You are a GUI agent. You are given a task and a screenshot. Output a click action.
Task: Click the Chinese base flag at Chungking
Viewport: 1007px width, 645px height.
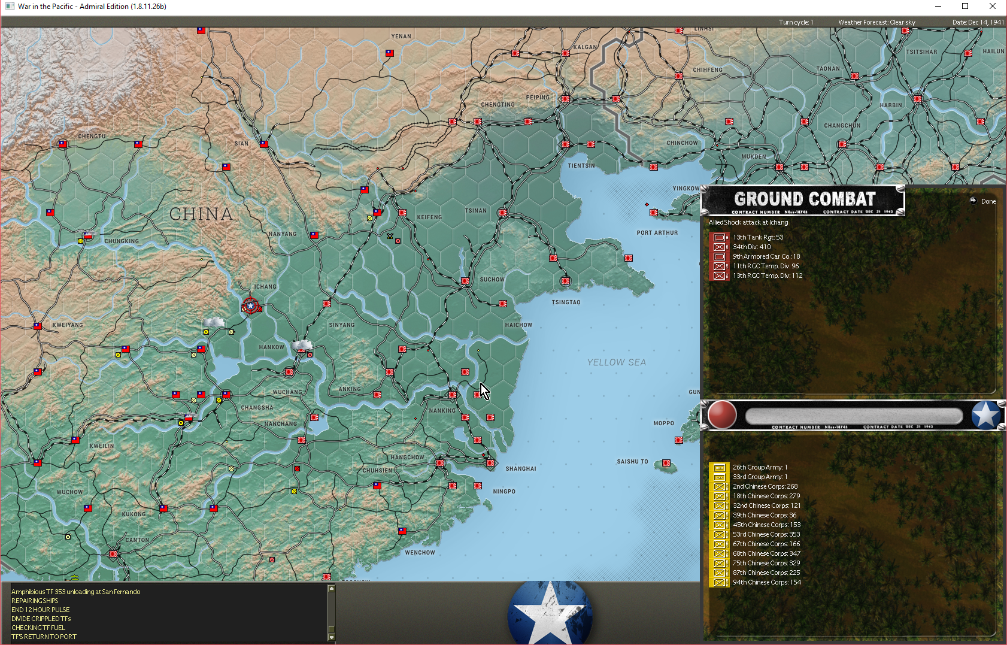88,235
